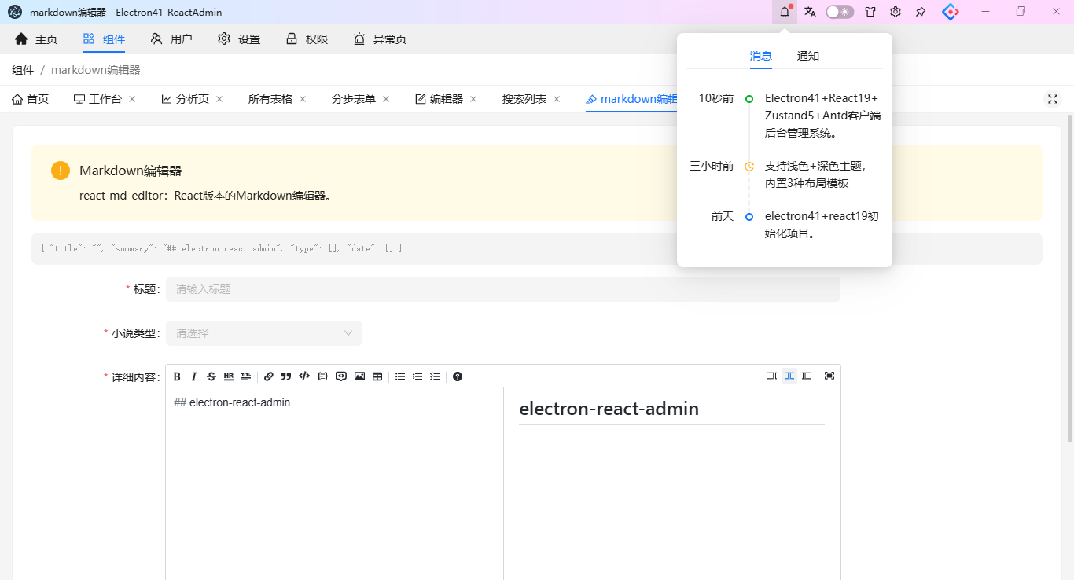
Task: Open the 设置 menu
Action: (239, 39)
